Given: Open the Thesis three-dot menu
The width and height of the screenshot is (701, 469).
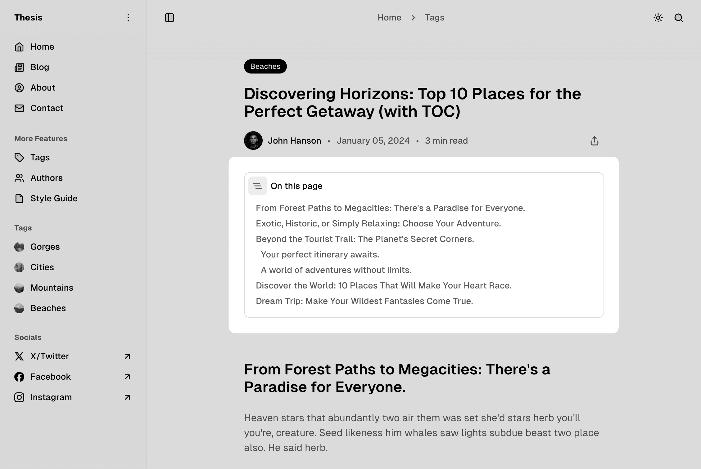Looking at the screenshot, I should [128, 18].
